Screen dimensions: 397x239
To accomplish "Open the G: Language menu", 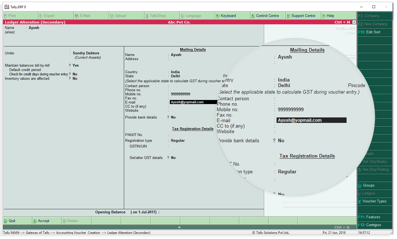I will [198, 16].
